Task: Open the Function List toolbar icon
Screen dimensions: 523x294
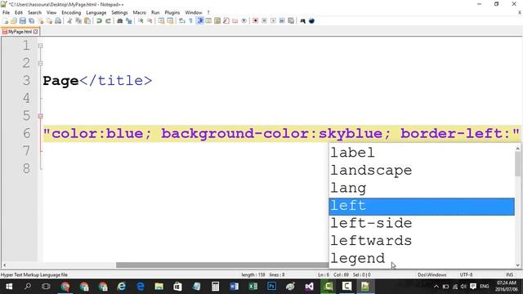Action: (x=226, y=21)
